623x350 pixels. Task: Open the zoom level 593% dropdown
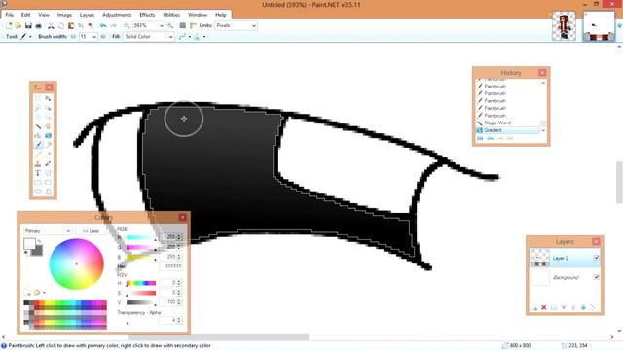point(162,26)
